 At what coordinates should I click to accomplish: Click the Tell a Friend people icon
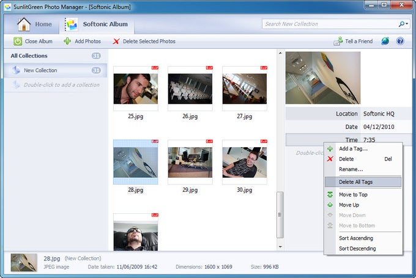(x=338, y=42)
